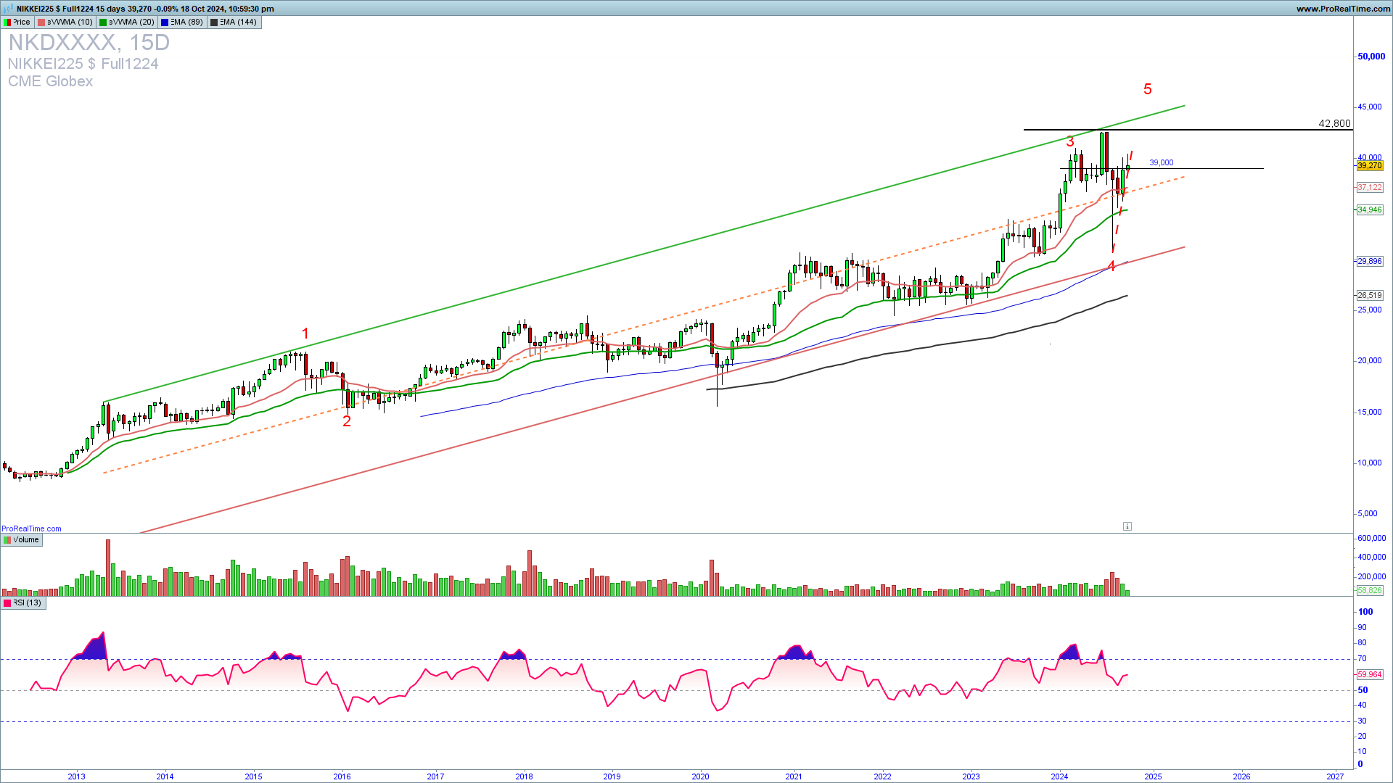The height and width of the screenshot is (783, 1393).
Task: Select the 39,000 horizontal line label
Action: 1161,162
